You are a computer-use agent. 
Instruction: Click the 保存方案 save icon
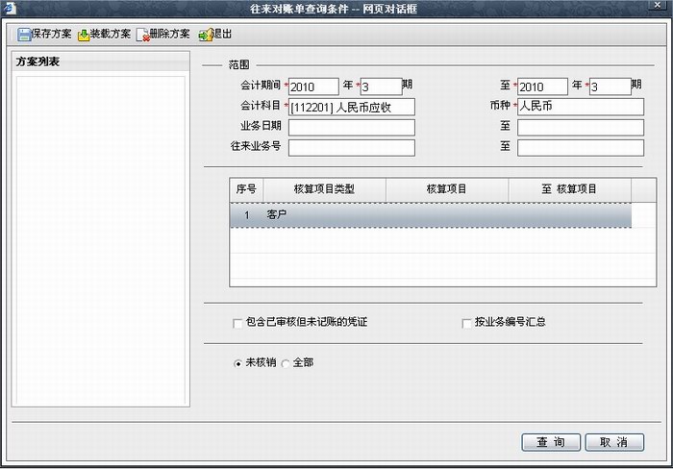click(x=24, y=35)
